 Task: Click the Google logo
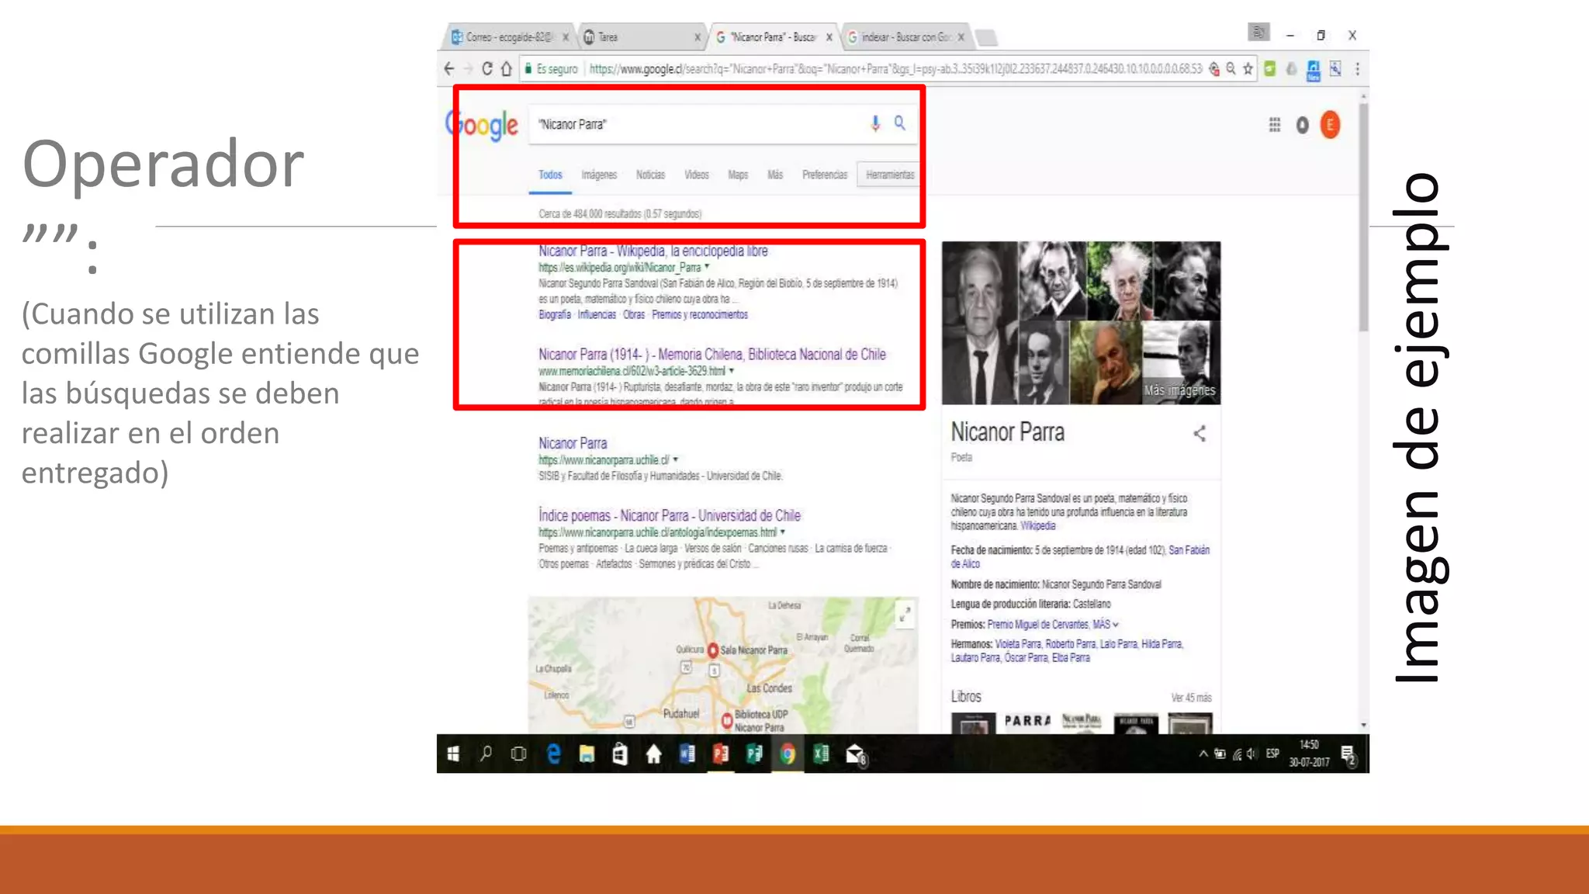pyautogui.click(x=482, y=125)
